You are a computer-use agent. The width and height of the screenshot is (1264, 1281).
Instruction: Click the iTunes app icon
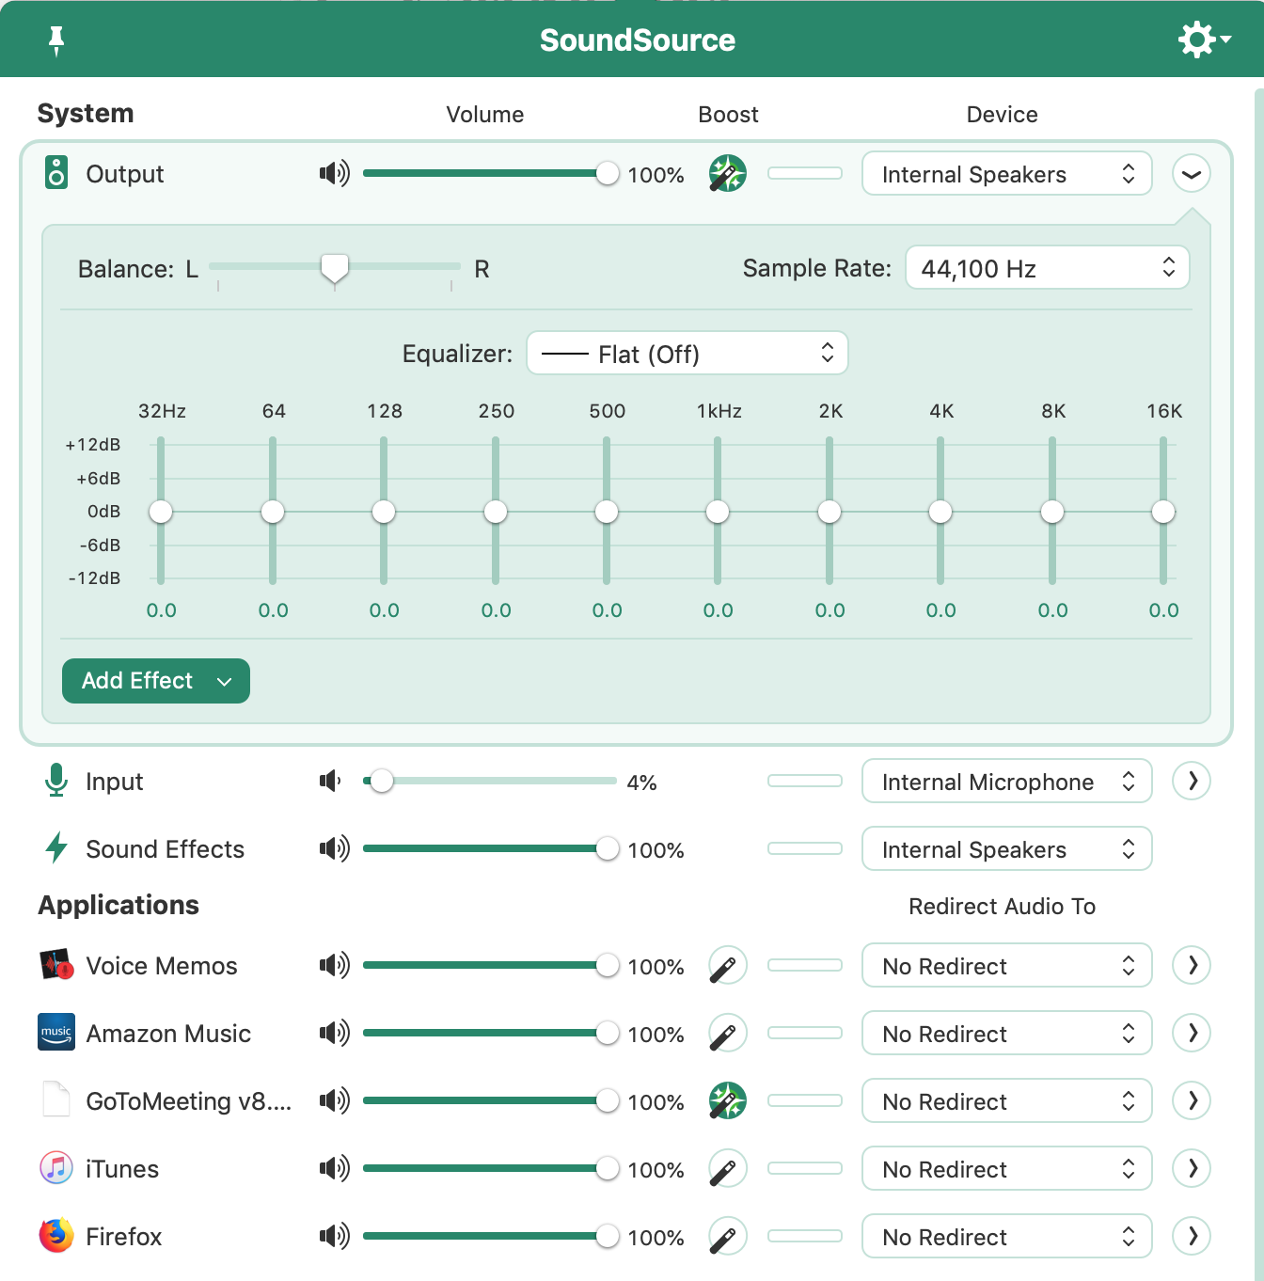coord(56,1168)
